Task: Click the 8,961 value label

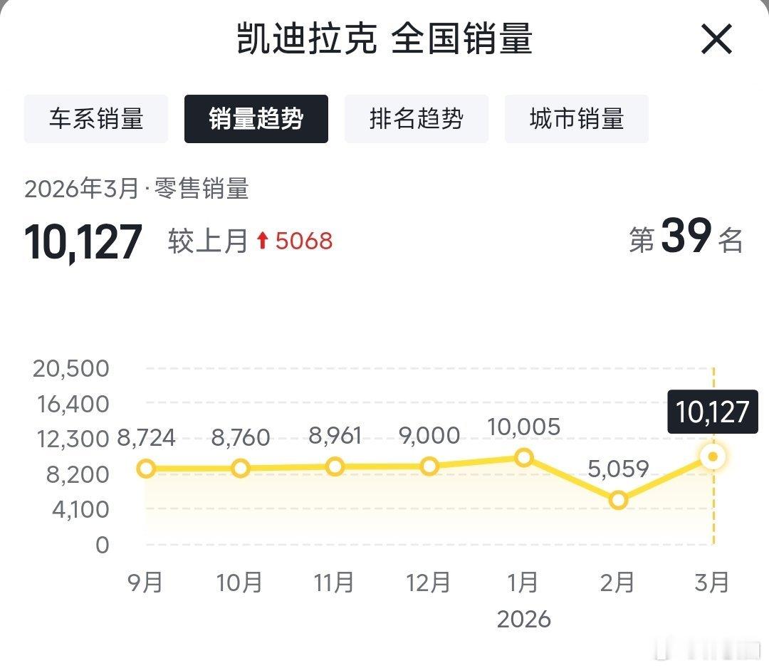Action: click(x=335, y=436)
